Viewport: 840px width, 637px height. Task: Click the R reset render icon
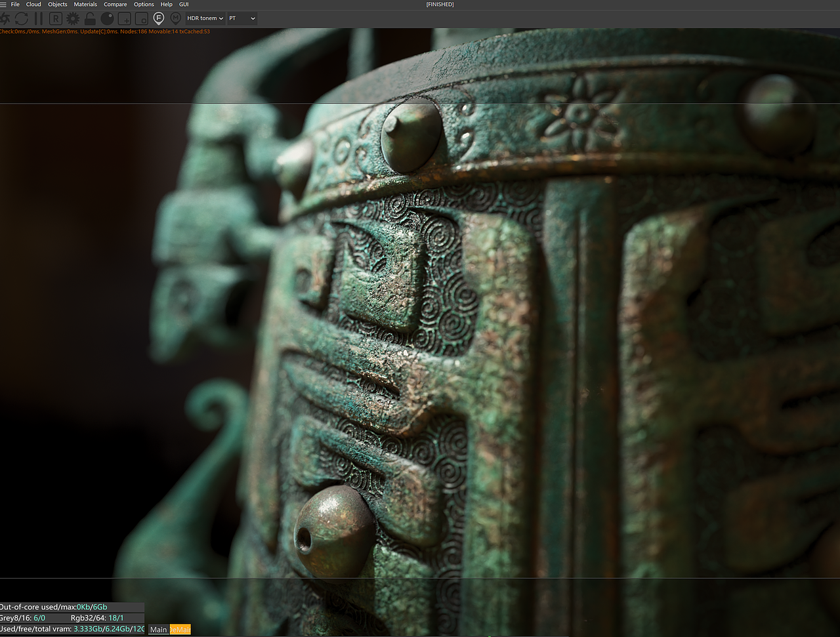click(x=55, y=18)
